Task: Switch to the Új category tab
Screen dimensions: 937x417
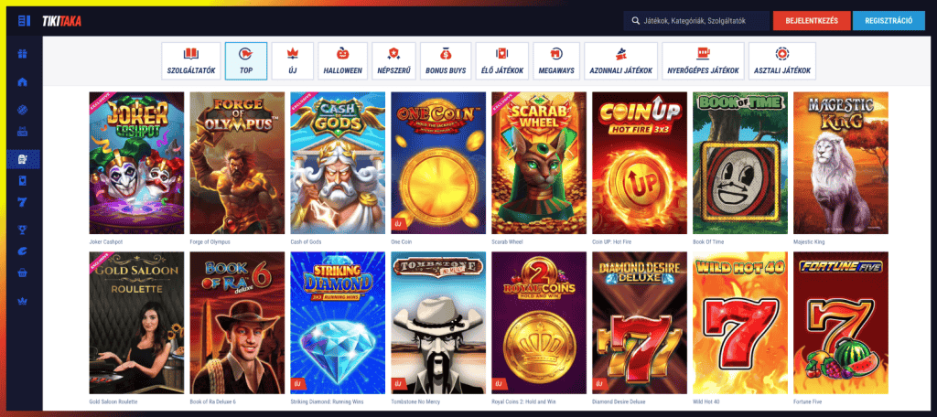Action: (293, 61)
